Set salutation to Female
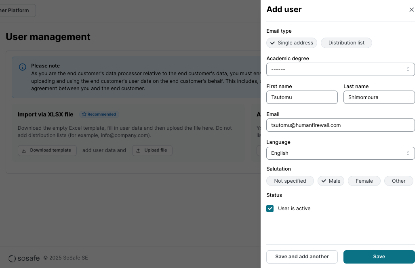This screenshot has width=419, height=268. [364, 181]
